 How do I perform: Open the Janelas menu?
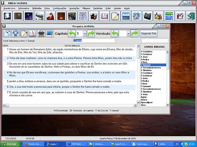pos(118,8)
